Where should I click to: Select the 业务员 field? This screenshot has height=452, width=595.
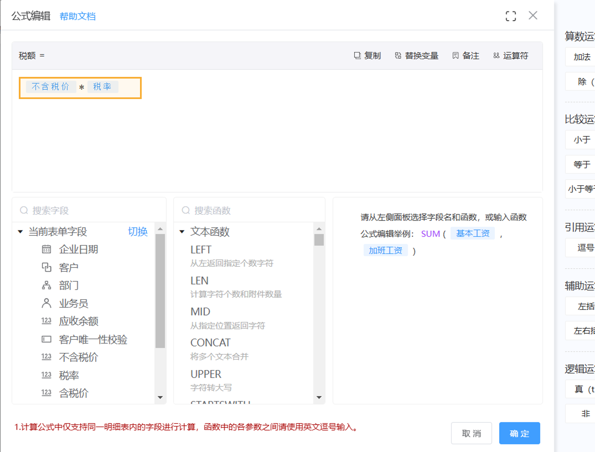pos(74,303)
